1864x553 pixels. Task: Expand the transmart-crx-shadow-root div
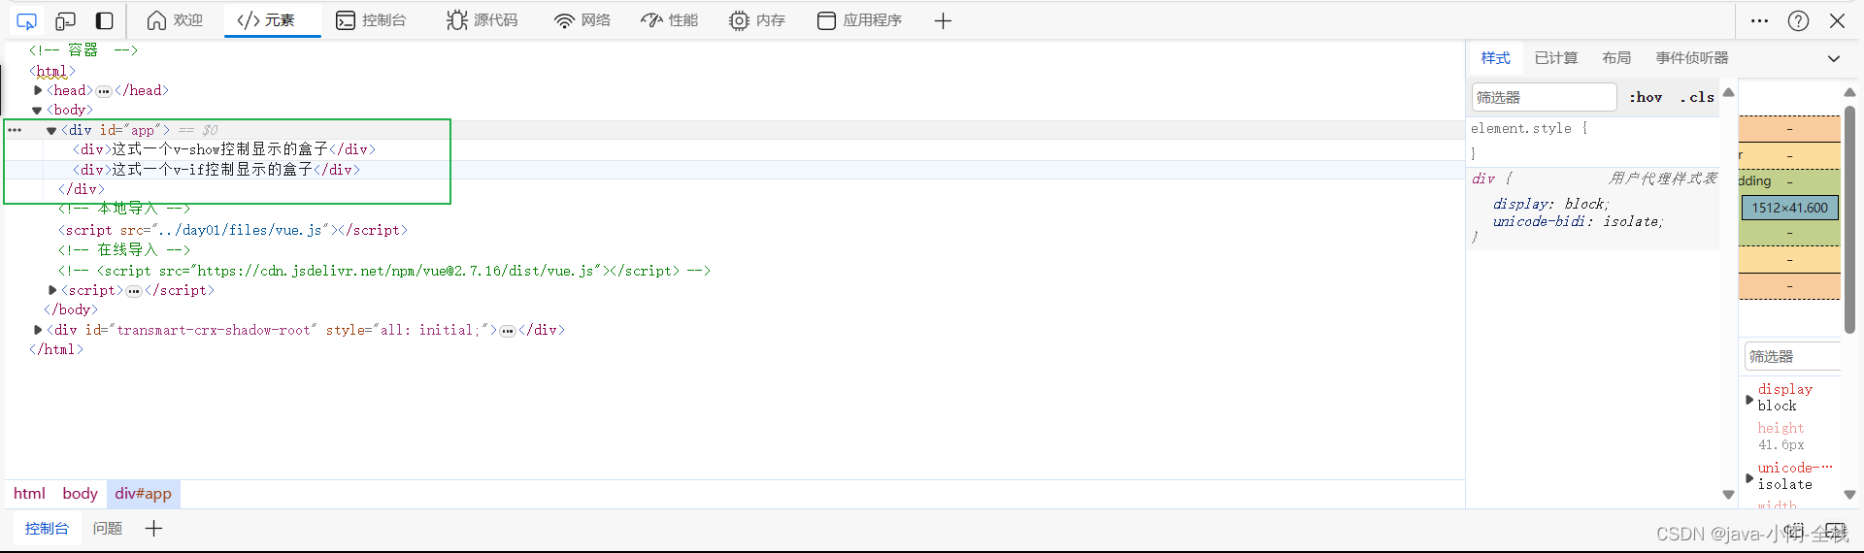pyautogui.click(x=38, y=330)
